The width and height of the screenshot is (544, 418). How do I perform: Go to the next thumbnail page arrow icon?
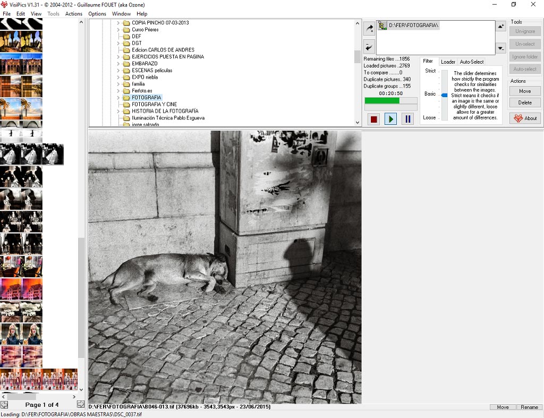(x=81, y=405)
